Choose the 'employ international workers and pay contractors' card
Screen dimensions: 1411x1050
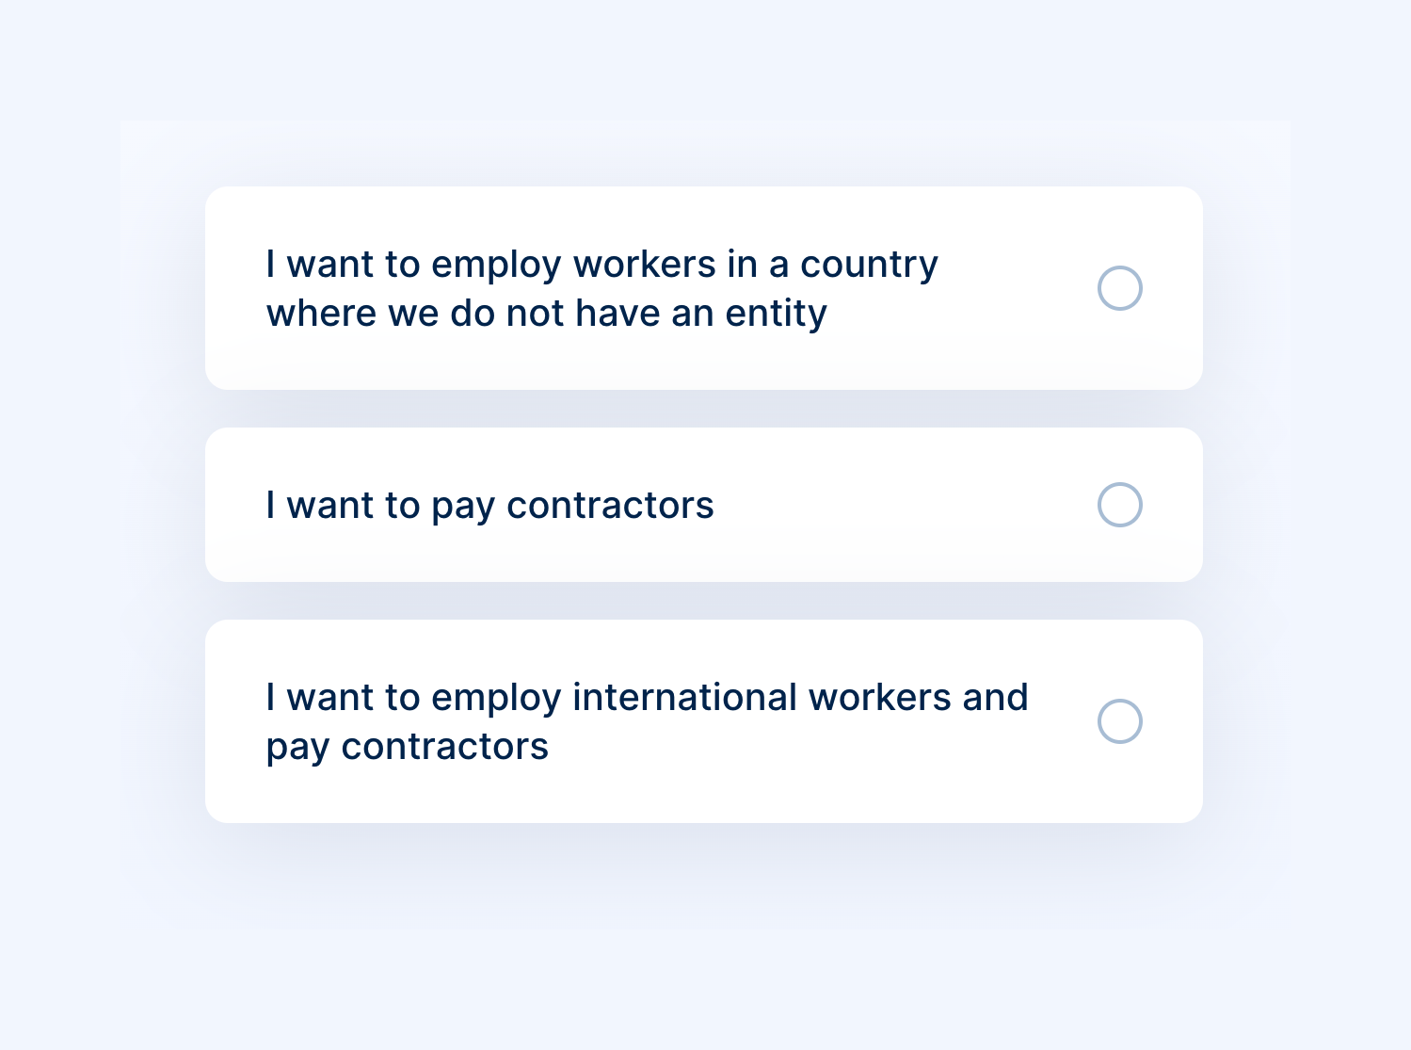point(703,720)
